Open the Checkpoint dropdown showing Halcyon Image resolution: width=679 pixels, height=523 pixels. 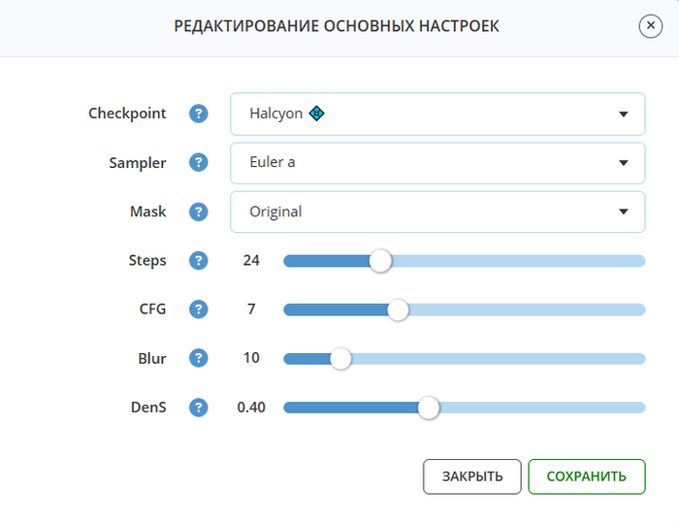[x=436, y=114]
